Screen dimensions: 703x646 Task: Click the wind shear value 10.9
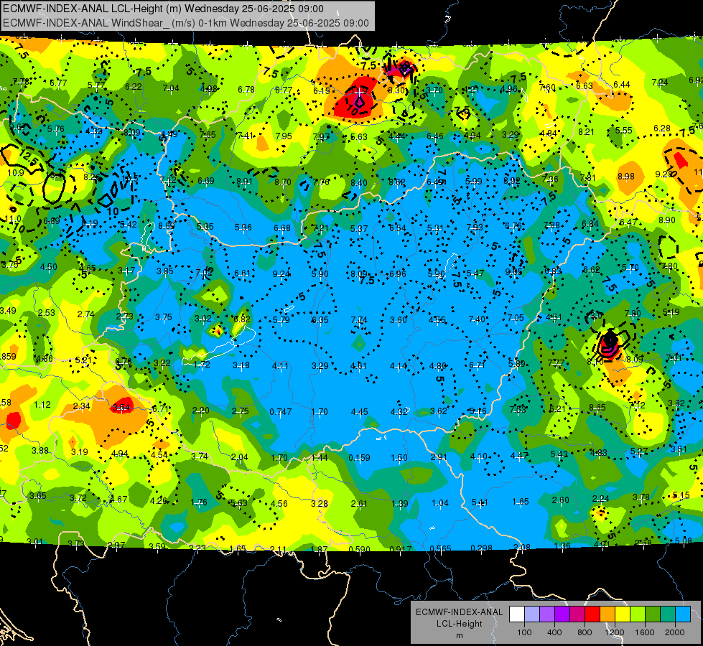tap(15, 172)
